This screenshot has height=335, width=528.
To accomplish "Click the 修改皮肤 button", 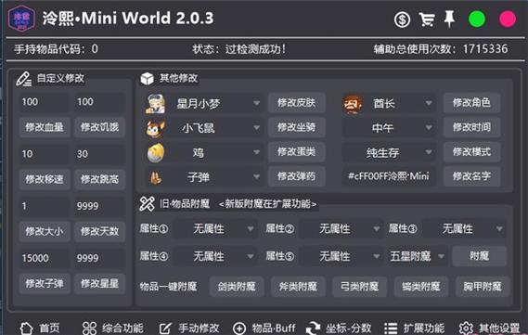I will [296, 103].
